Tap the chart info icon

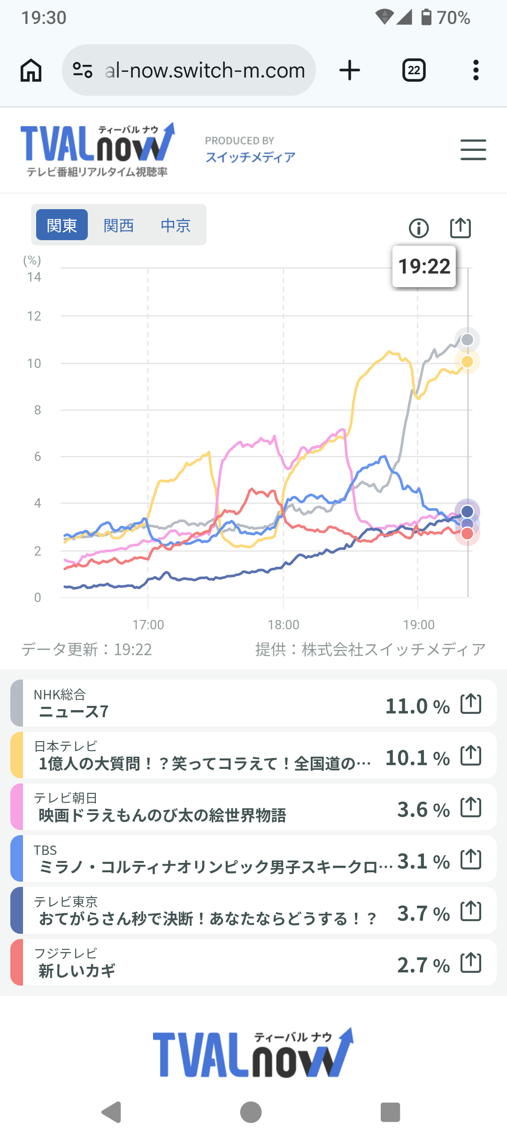click(418, 228)
